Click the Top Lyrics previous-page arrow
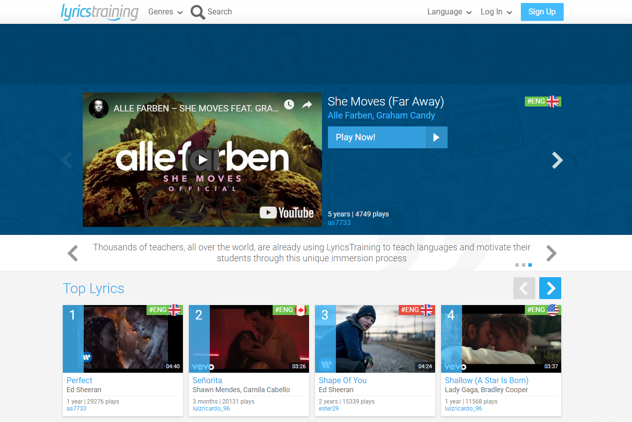Screen dimensions: 632x422 [524, 288]
